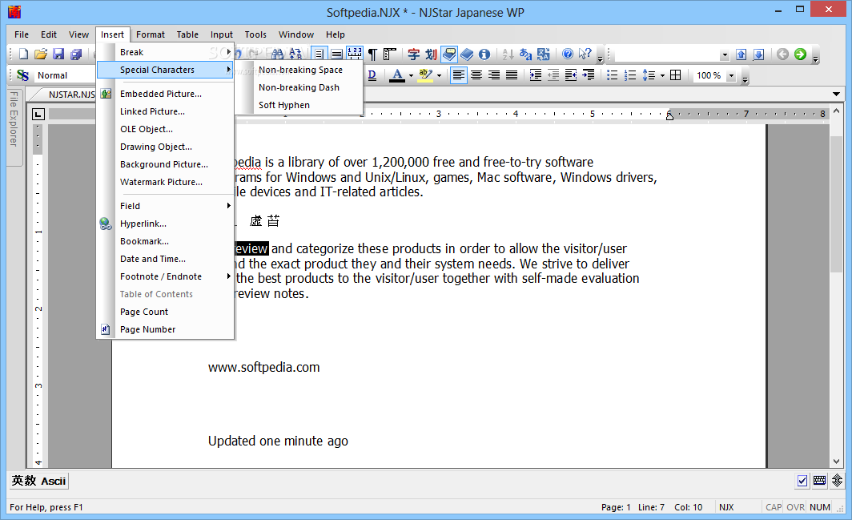The image size is (852, 520).
Task: Click the Decrease Indent icon
Action: [553, 75]
